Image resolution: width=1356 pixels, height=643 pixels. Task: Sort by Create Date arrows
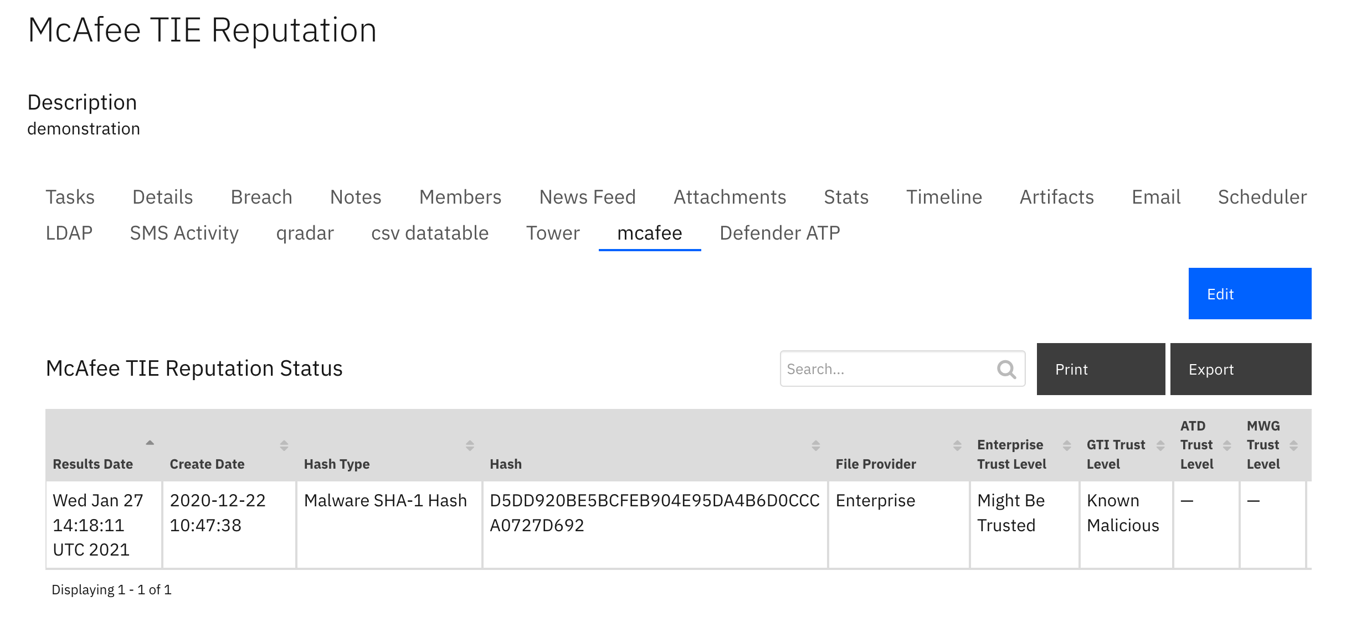pyautogui.click(x=284, y=445)
